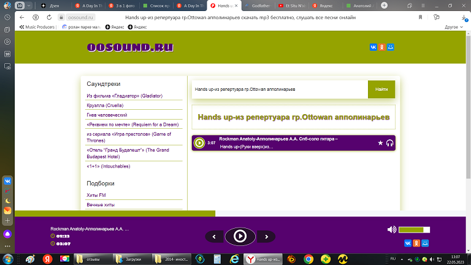Screen dimensions: 471x265
Task: Add Rockman Anatoly track to favorites star
Action: [380, 143]
